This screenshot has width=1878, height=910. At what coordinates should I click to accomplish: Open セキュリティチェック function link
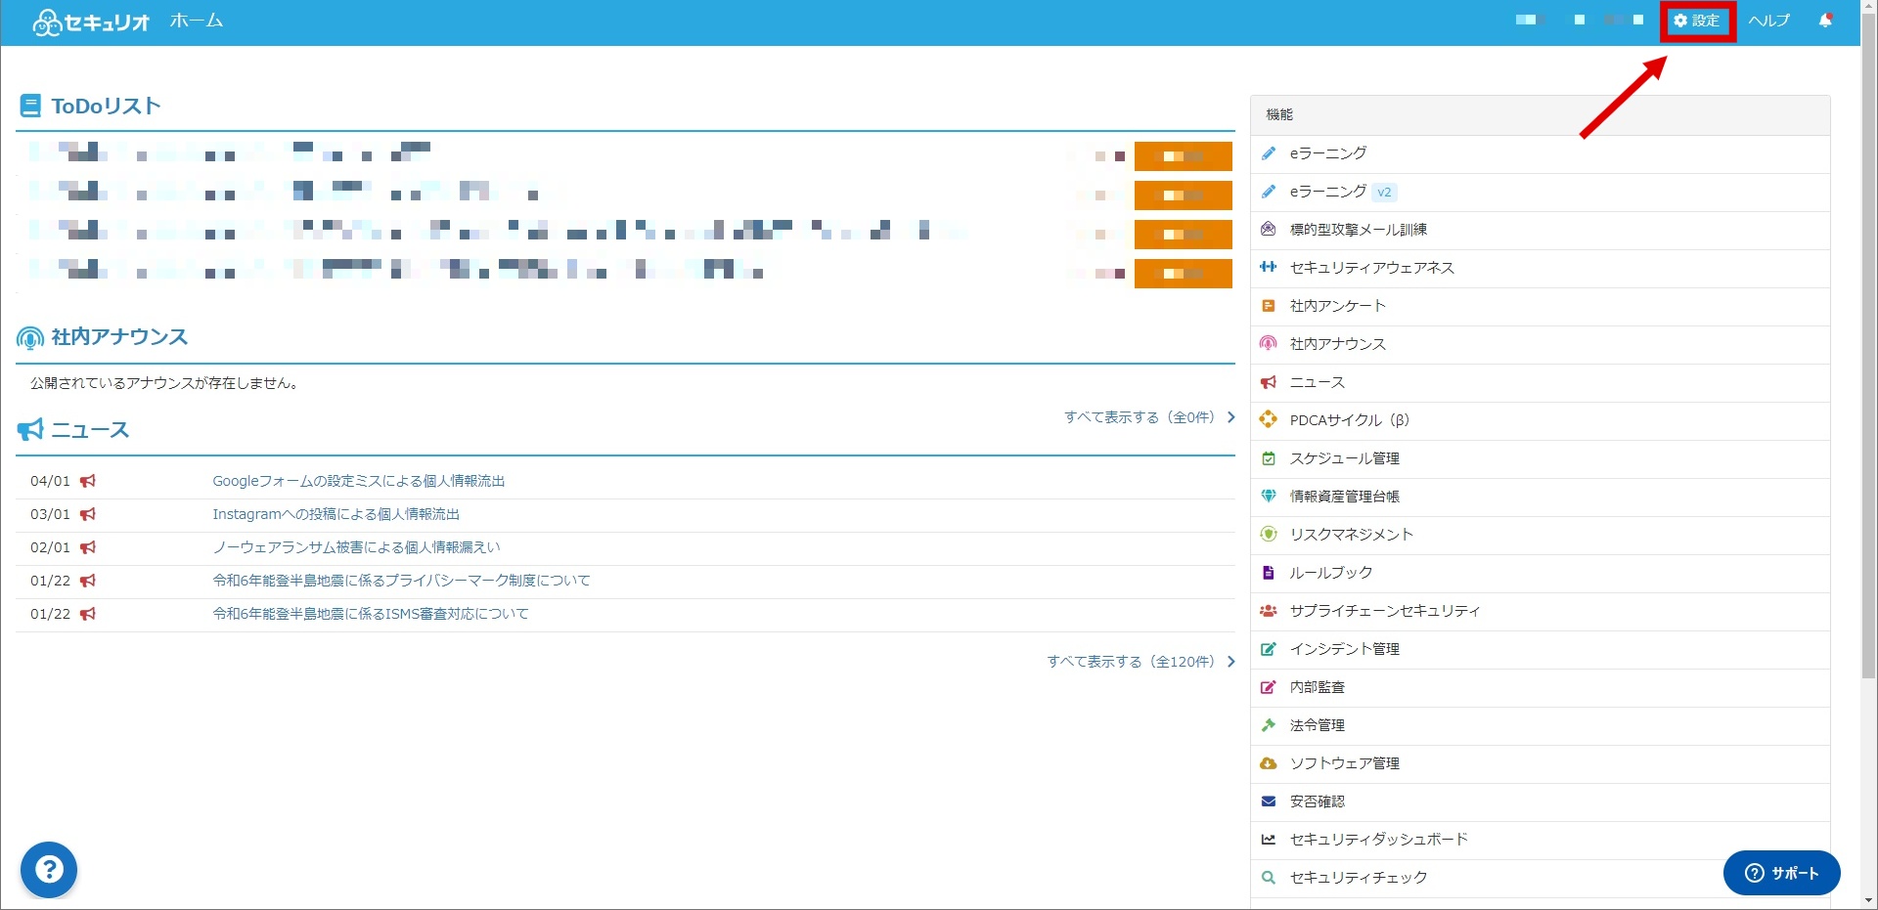(1359, 878)
